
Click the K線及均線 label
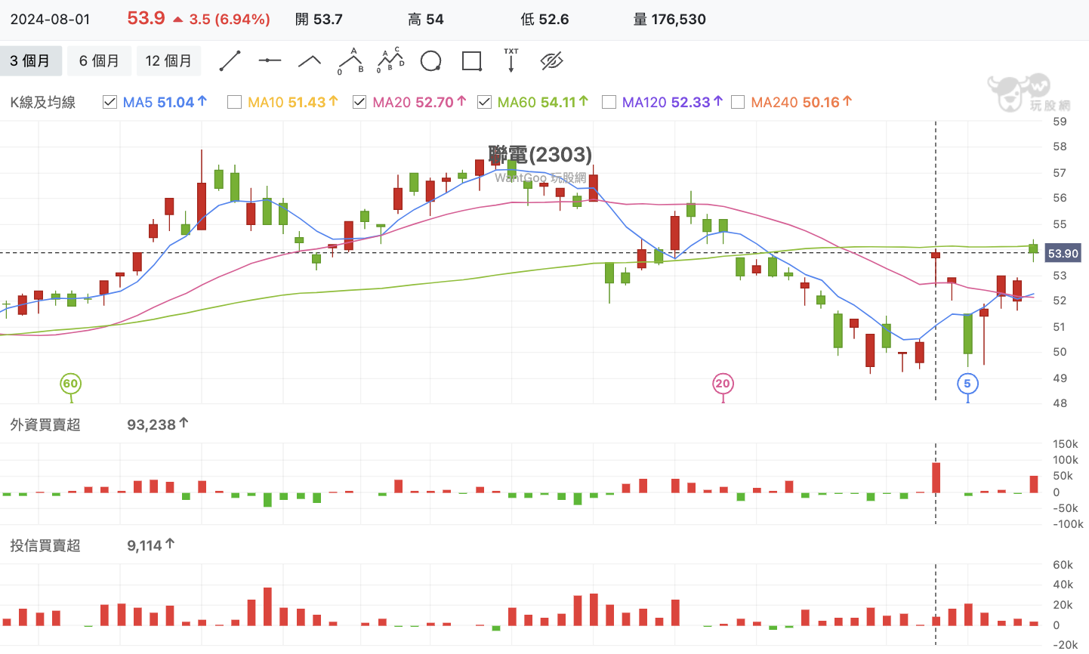coord(43,102)
